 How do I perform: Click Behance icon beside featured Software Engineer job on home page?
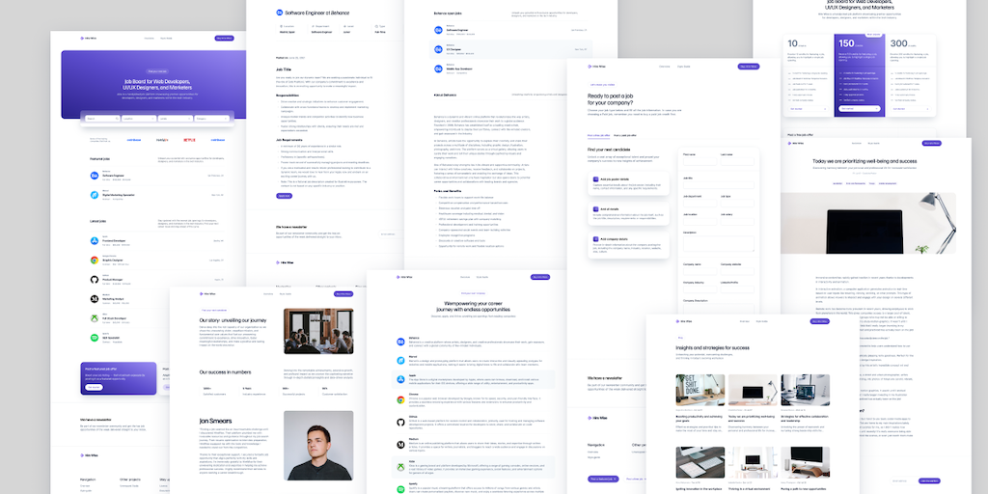[x=94, y=176]
